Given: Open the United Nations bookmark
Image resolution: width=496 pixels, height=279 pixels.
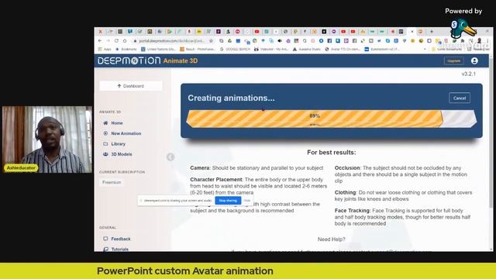Looking at the screenshot, I should pyautogui.click(x=158, y=50).
